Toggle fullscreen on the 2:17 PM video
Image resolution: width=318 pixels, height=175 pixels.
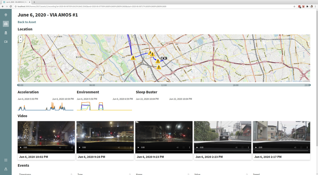click(x=301, y=147)
